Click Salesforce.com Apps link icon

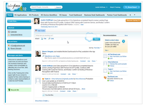click(x=43, y=56)
